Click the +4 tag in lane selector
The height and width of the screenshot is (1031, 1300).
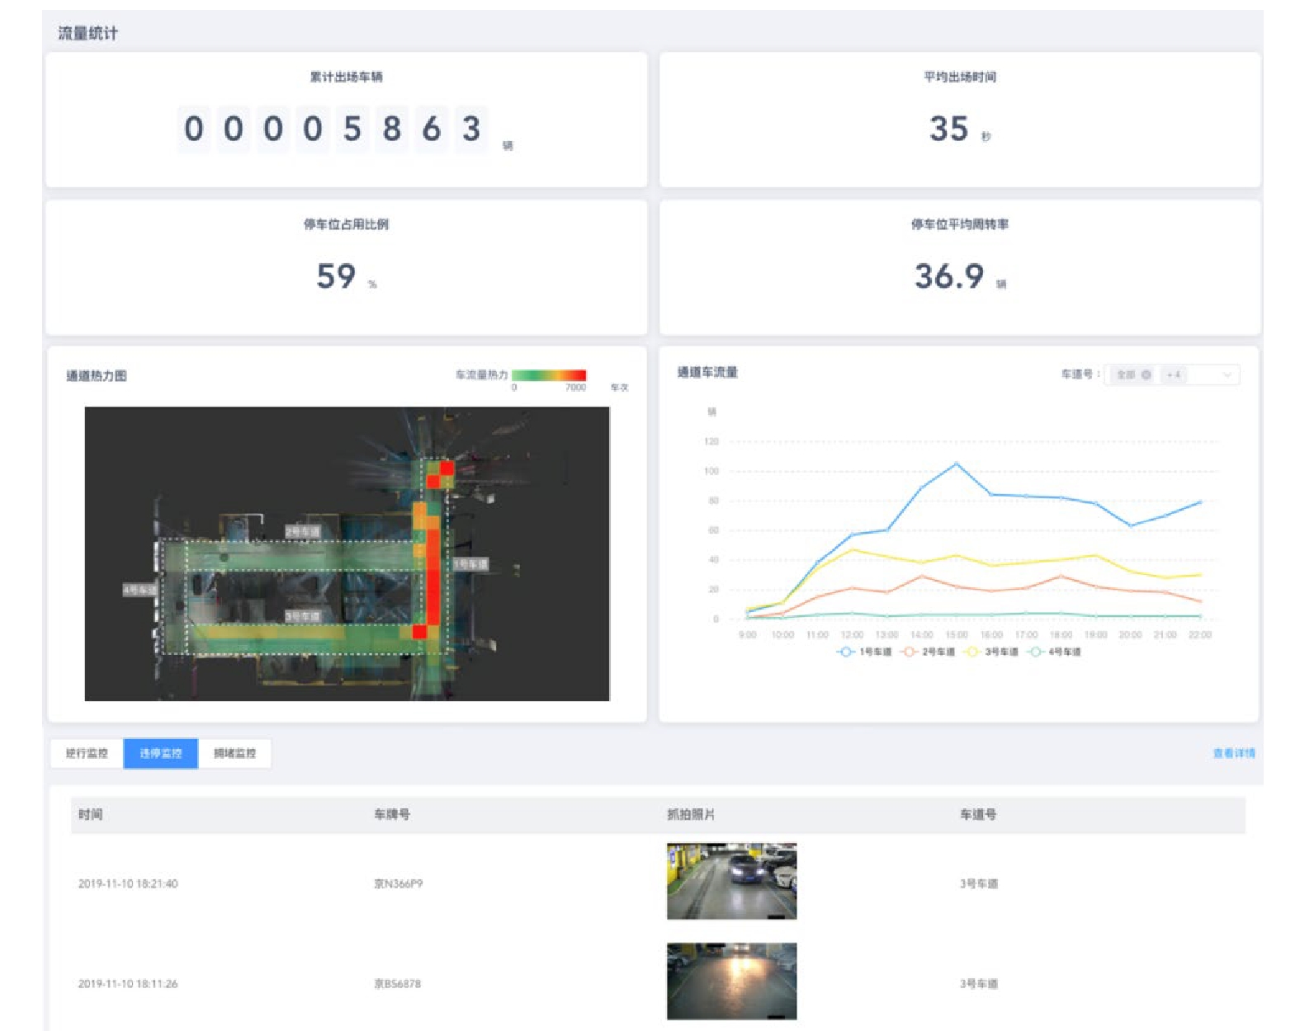click(1173, 375)
